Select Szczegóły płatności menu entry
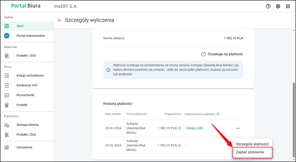The image size is (296, 162). pos(253,144)
